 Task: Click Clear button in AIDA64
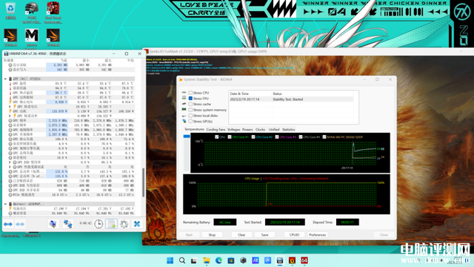[x=241, y=234]
